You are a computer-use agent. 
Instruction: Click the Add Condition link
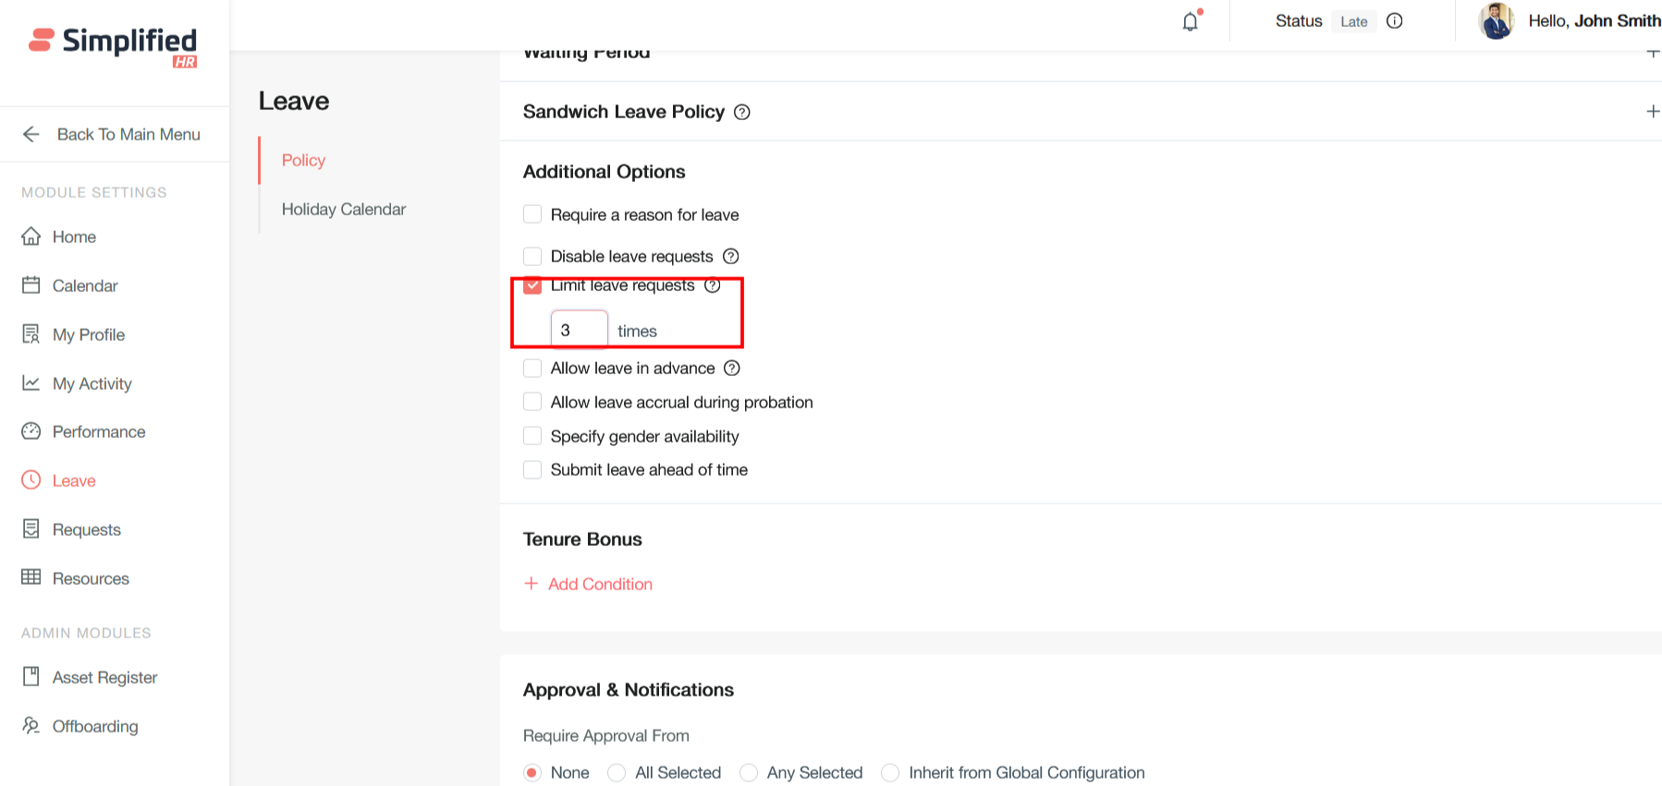(x=600, y=584)
